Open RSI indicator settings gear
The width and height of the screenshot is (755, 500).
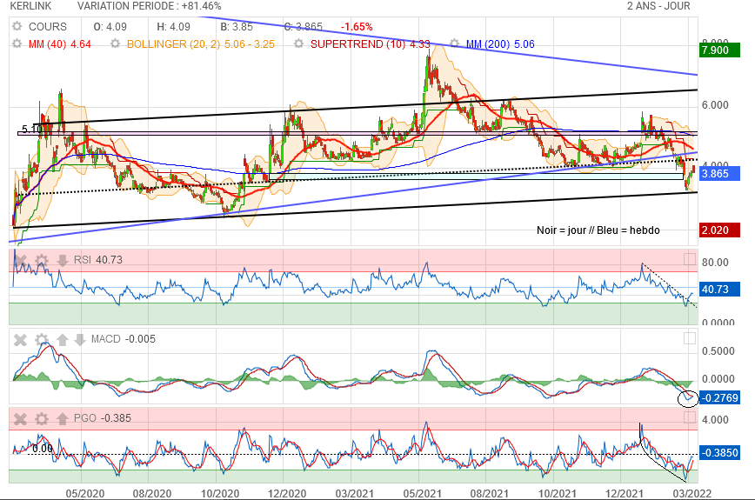(x=42, y=260)
